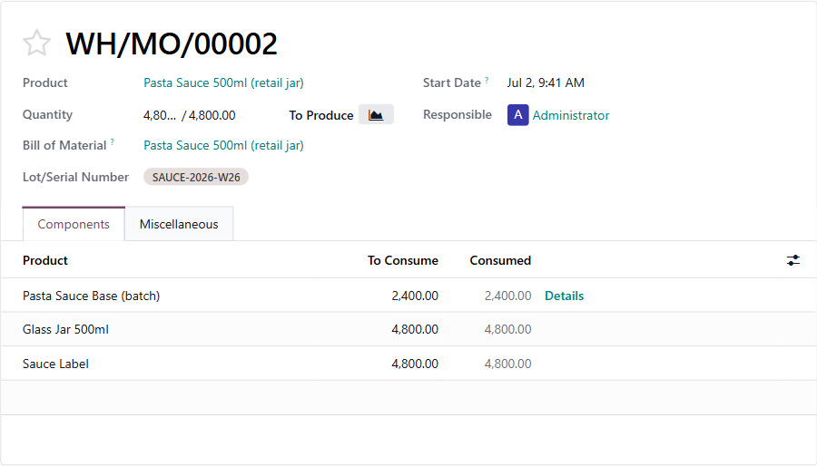This screenshot has height=466, width=817.
Task: Click the To Consume column header
Action: (403, 260)
